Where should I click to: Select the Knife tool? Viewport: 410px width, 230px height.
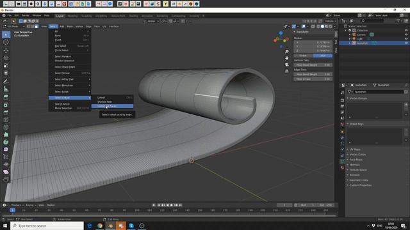[6, 127]
